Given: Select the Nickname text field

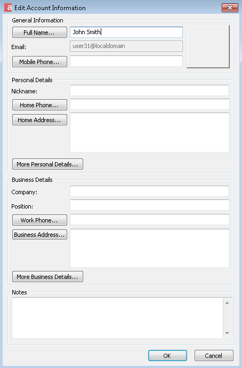Looking at the screenshot, I should tap(149, 90).
